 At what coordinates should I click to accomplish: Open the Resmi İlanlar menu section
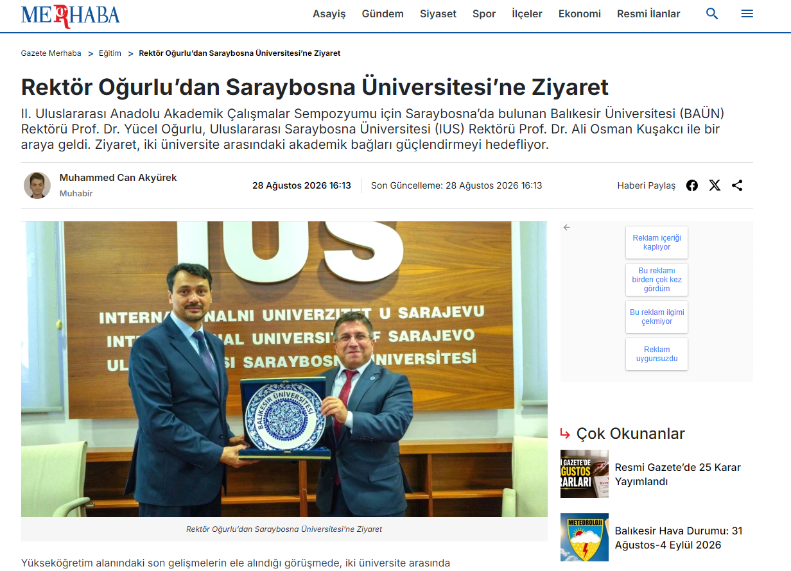(648, 14)
